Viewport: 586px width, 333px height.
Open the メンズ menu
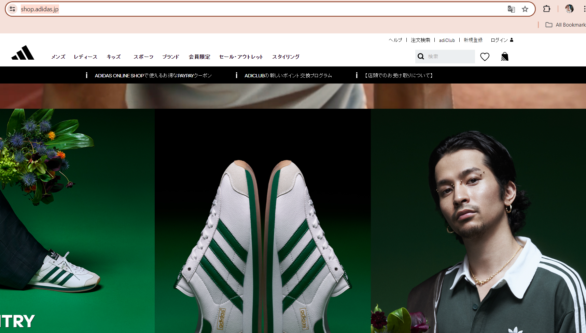click(58, 57)
